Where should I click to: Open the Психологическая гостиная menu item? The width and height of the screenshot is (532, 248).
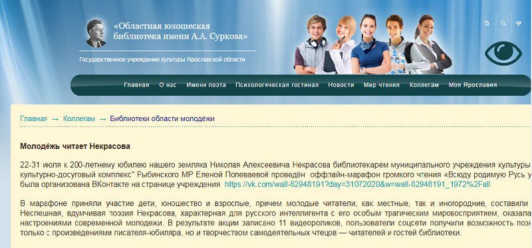coord(277,85)
